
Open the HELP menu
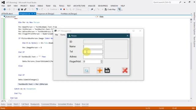(123, 6)
